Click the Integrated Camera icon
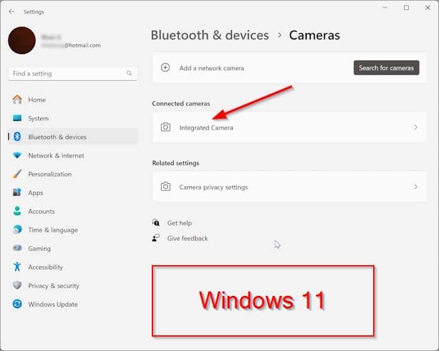The image size is (439, 351). click(x=166, y=127)
